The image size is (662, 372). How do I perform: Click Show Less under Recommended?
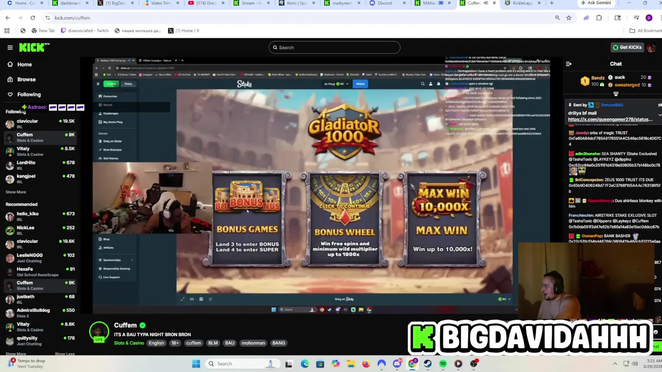pyautogui.click(x=65, y=354)
